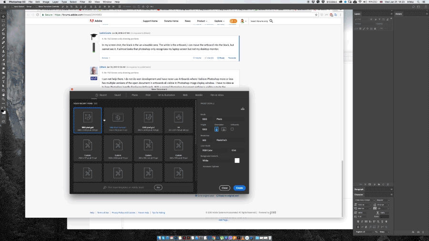
Task: Click the foreground/background color swatches in toolbar
Action: [x=3, y=111]
